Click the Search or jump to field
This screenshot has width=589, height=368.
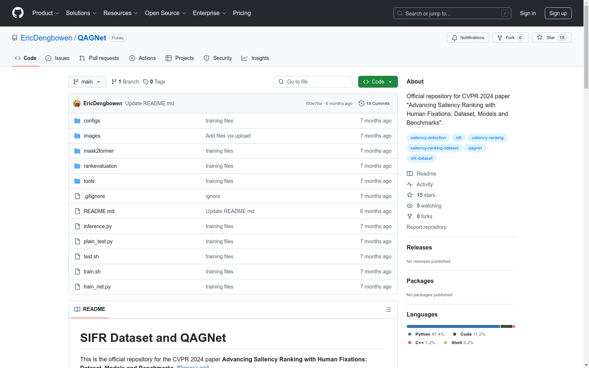coord(452,13)
